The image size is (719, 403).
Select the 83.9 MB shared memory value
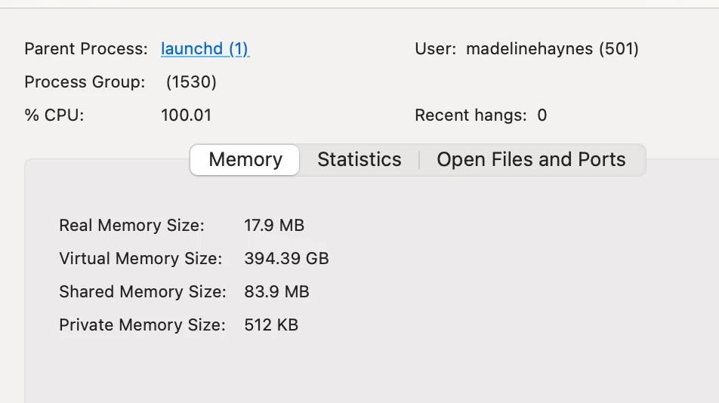coord(276,292)
